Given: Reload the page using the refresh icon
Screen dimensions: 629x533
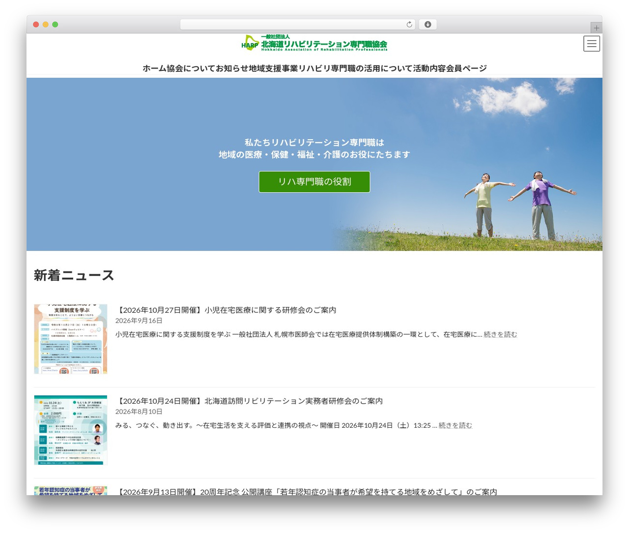Looking at the screenshot, I should (x=409, y=25).
